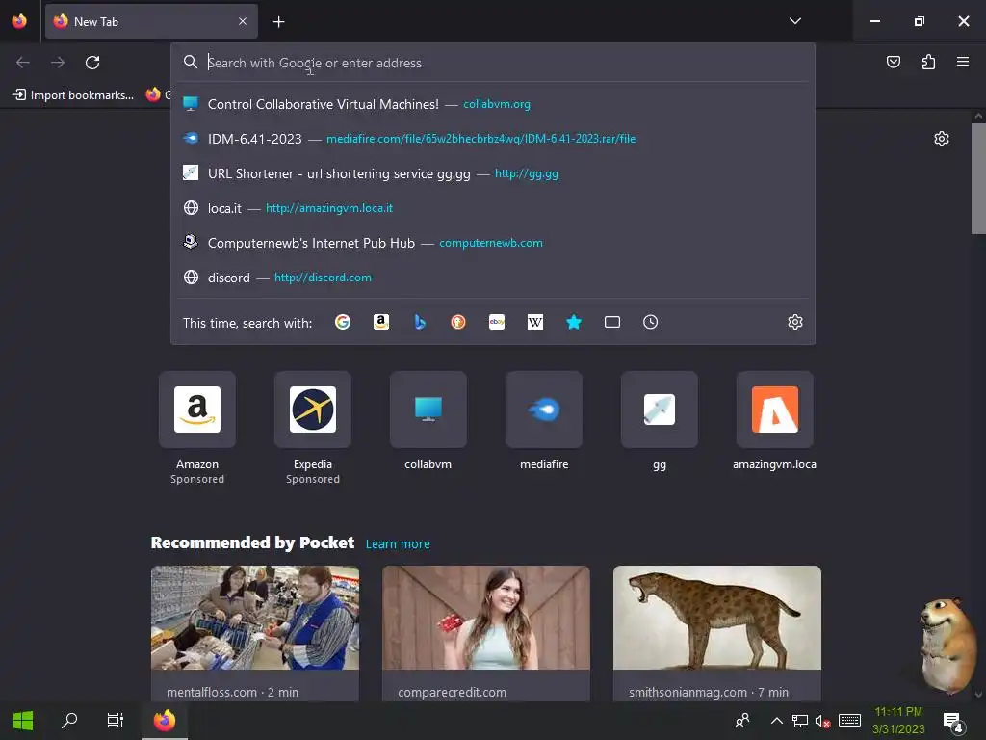Viewport: 986px width, 740px height.
Task: Open touch keyboard tray icon
Action: (x=849, y=721)
